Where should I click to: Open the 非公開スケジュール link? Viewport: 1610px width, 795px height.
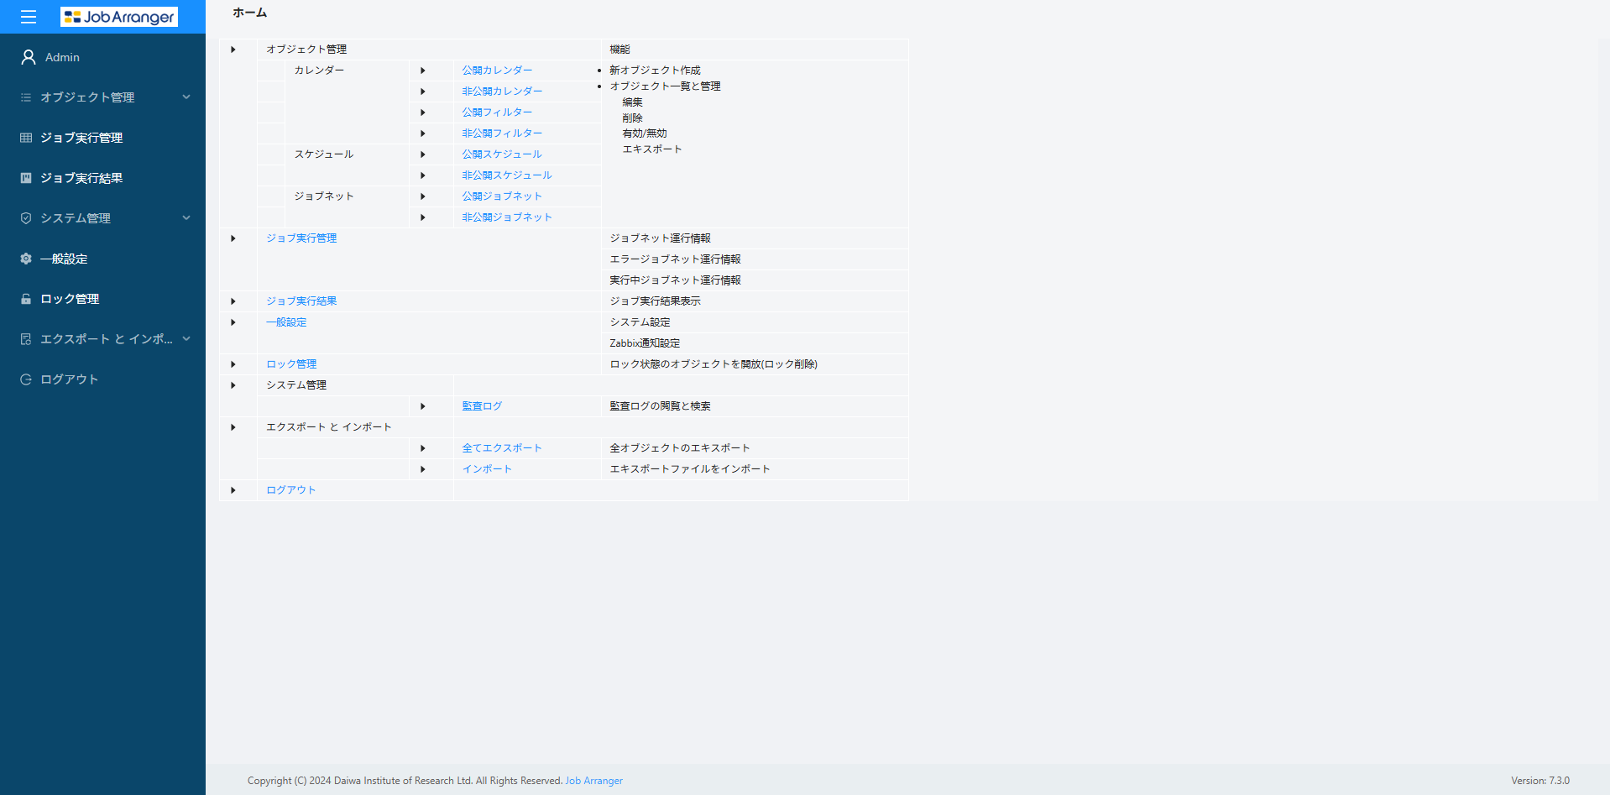[507, 175]
